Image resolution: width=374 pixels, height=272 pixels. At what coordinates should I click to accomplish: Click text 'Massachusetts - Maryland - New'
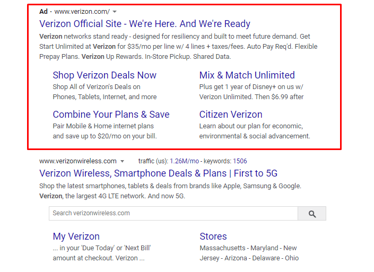(x=248, y=248)
